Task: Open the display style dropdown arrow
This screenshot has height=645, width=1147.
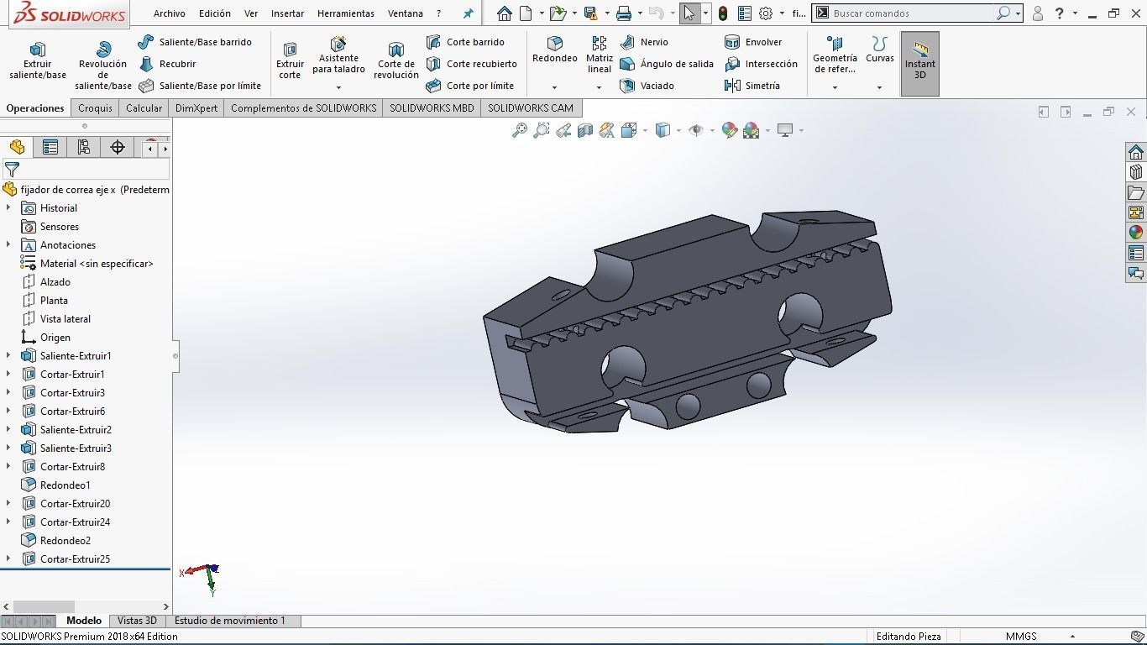Action: coord(678,130)
